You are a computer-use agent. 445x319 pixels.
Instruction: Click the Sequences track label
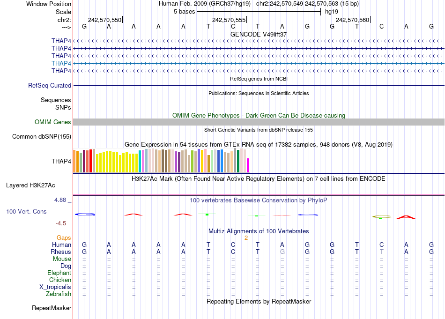[x=56, y=100]
